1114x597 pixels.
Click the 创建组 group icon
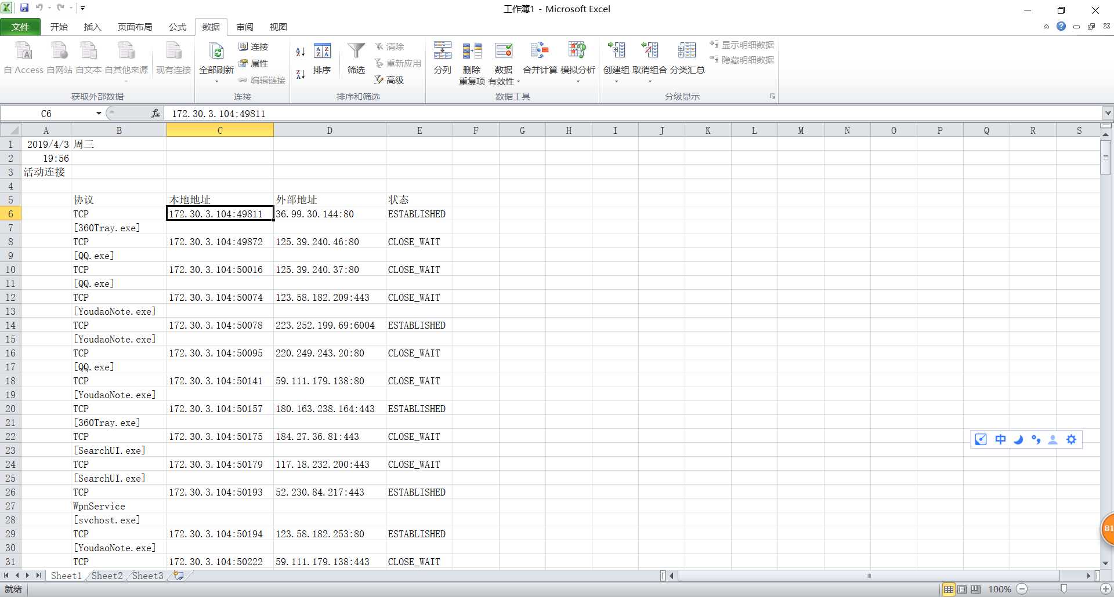(x=616, y=51)
